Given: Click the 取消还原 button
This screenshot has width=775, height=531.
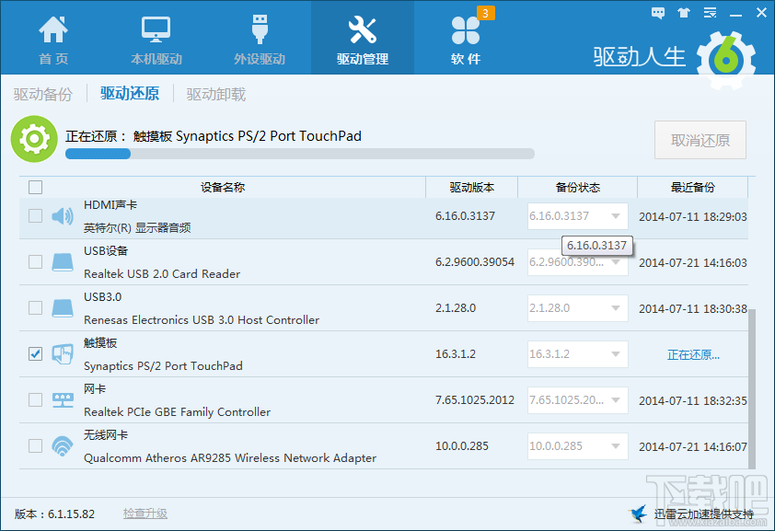Looking at the screenshot, I should (x=700, y=140).
